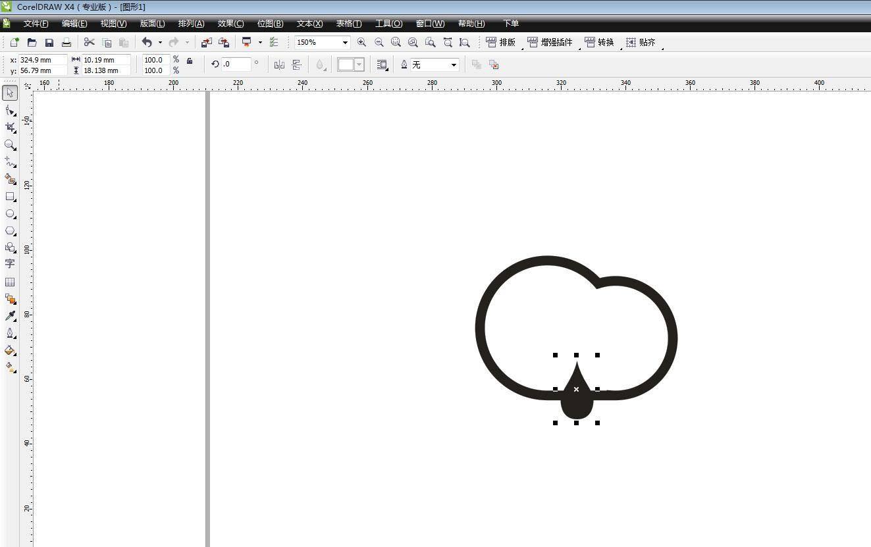Select the Pick tool arrow
The width and height of the screenshot is (871, 547).
click(10, 93)
